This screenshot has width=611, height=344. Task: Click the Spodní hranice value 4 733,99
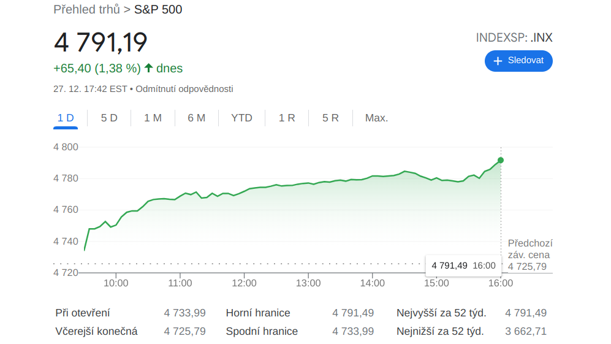click(x=353, y=331)
